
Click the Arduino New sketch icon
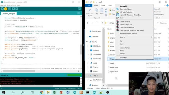point(10,9)
